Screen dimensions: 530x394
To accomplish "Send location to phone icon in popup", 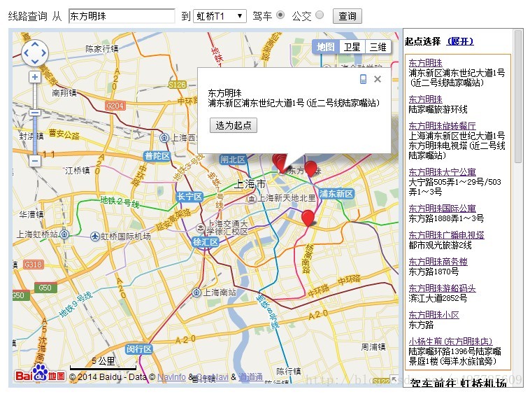I will [363, 79].
